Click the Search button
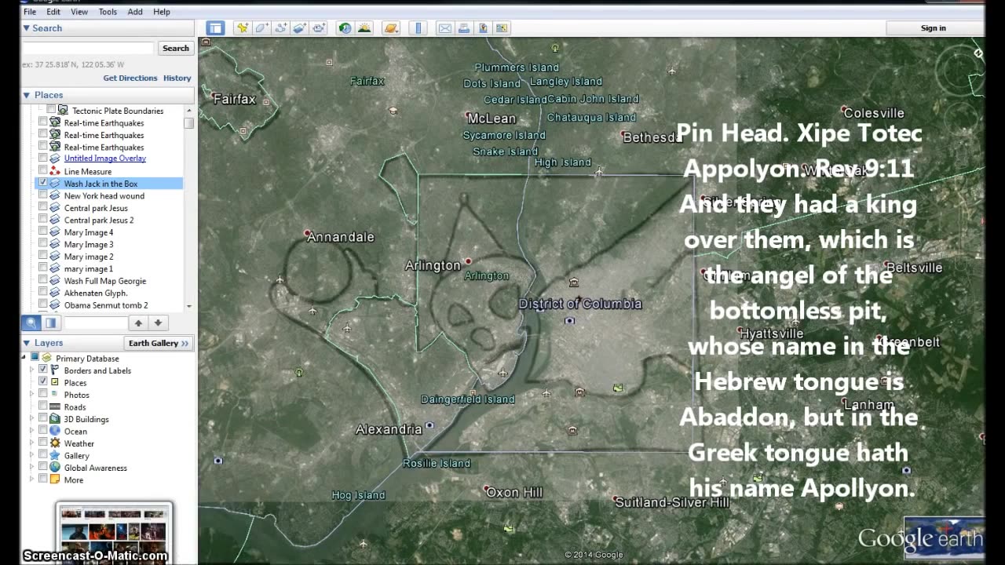This screenshot has height=565, width=1005. coord(175,49)
